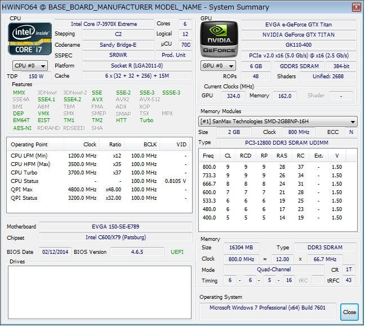The width and height of the screenshot is (365, 327).
Task: Select the QPI Max row
Action: point(99,190)
